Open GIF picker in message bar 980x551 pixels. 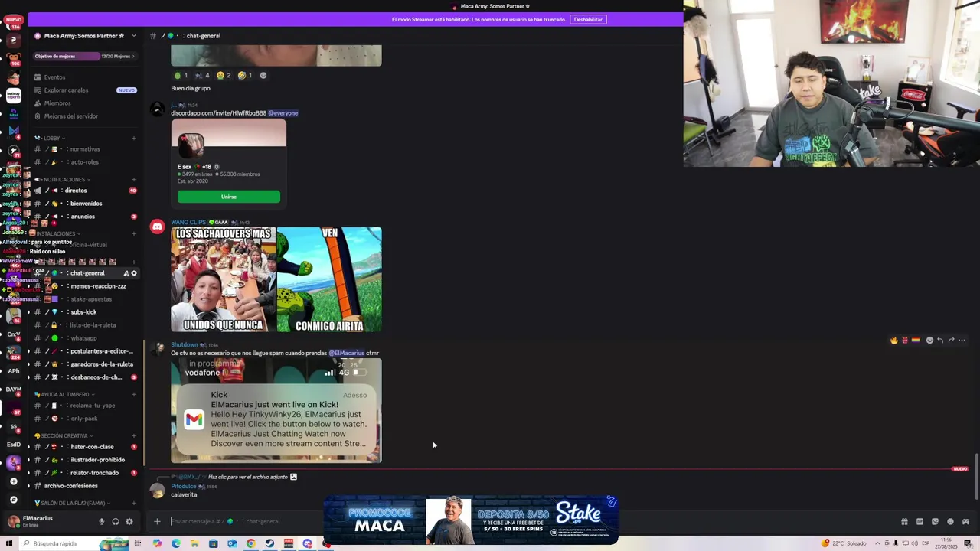920,522
